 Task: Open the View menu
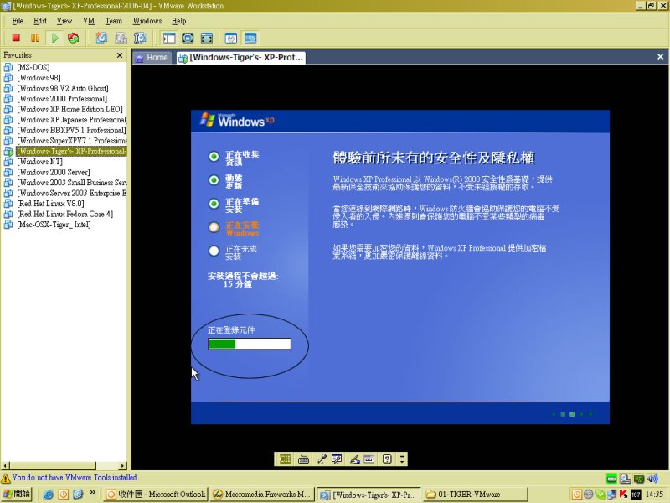point(64,21)
